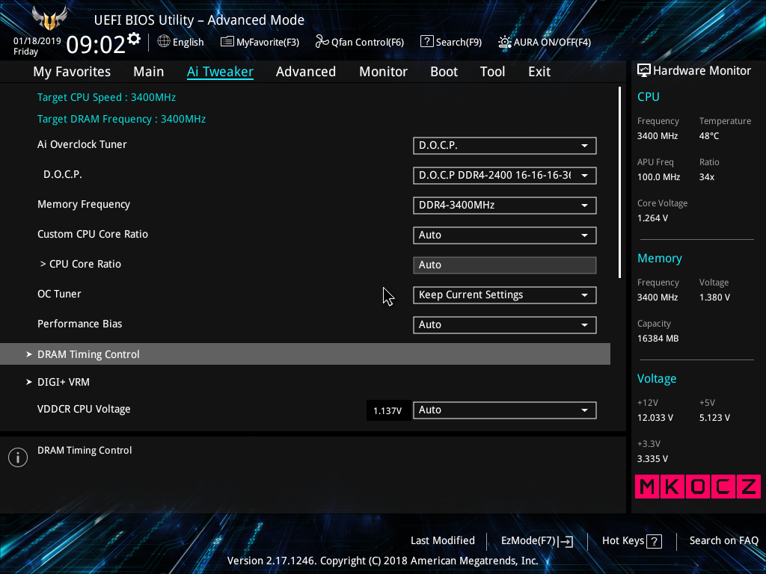Open the Performance Bias dropdown

tap(505, 324)
